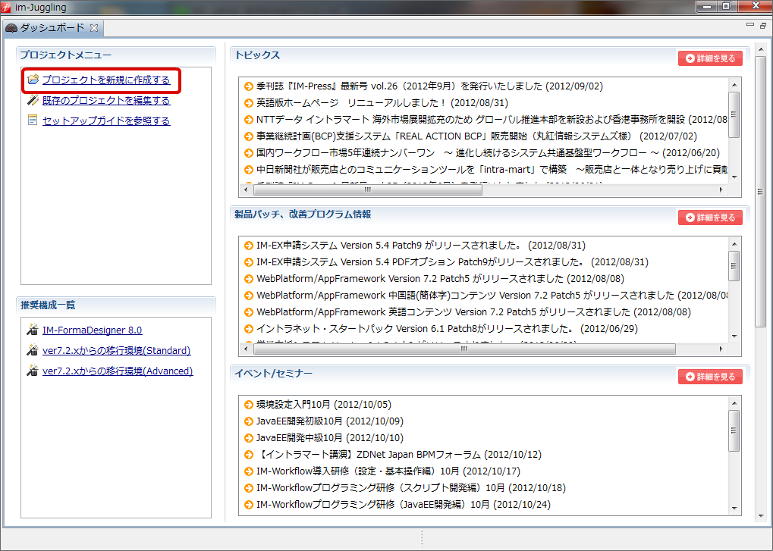Open event JavaEE開発中級10月
The height and width of the screenshot is (551, 773).
pyautogui.click(x=330, y=438)
